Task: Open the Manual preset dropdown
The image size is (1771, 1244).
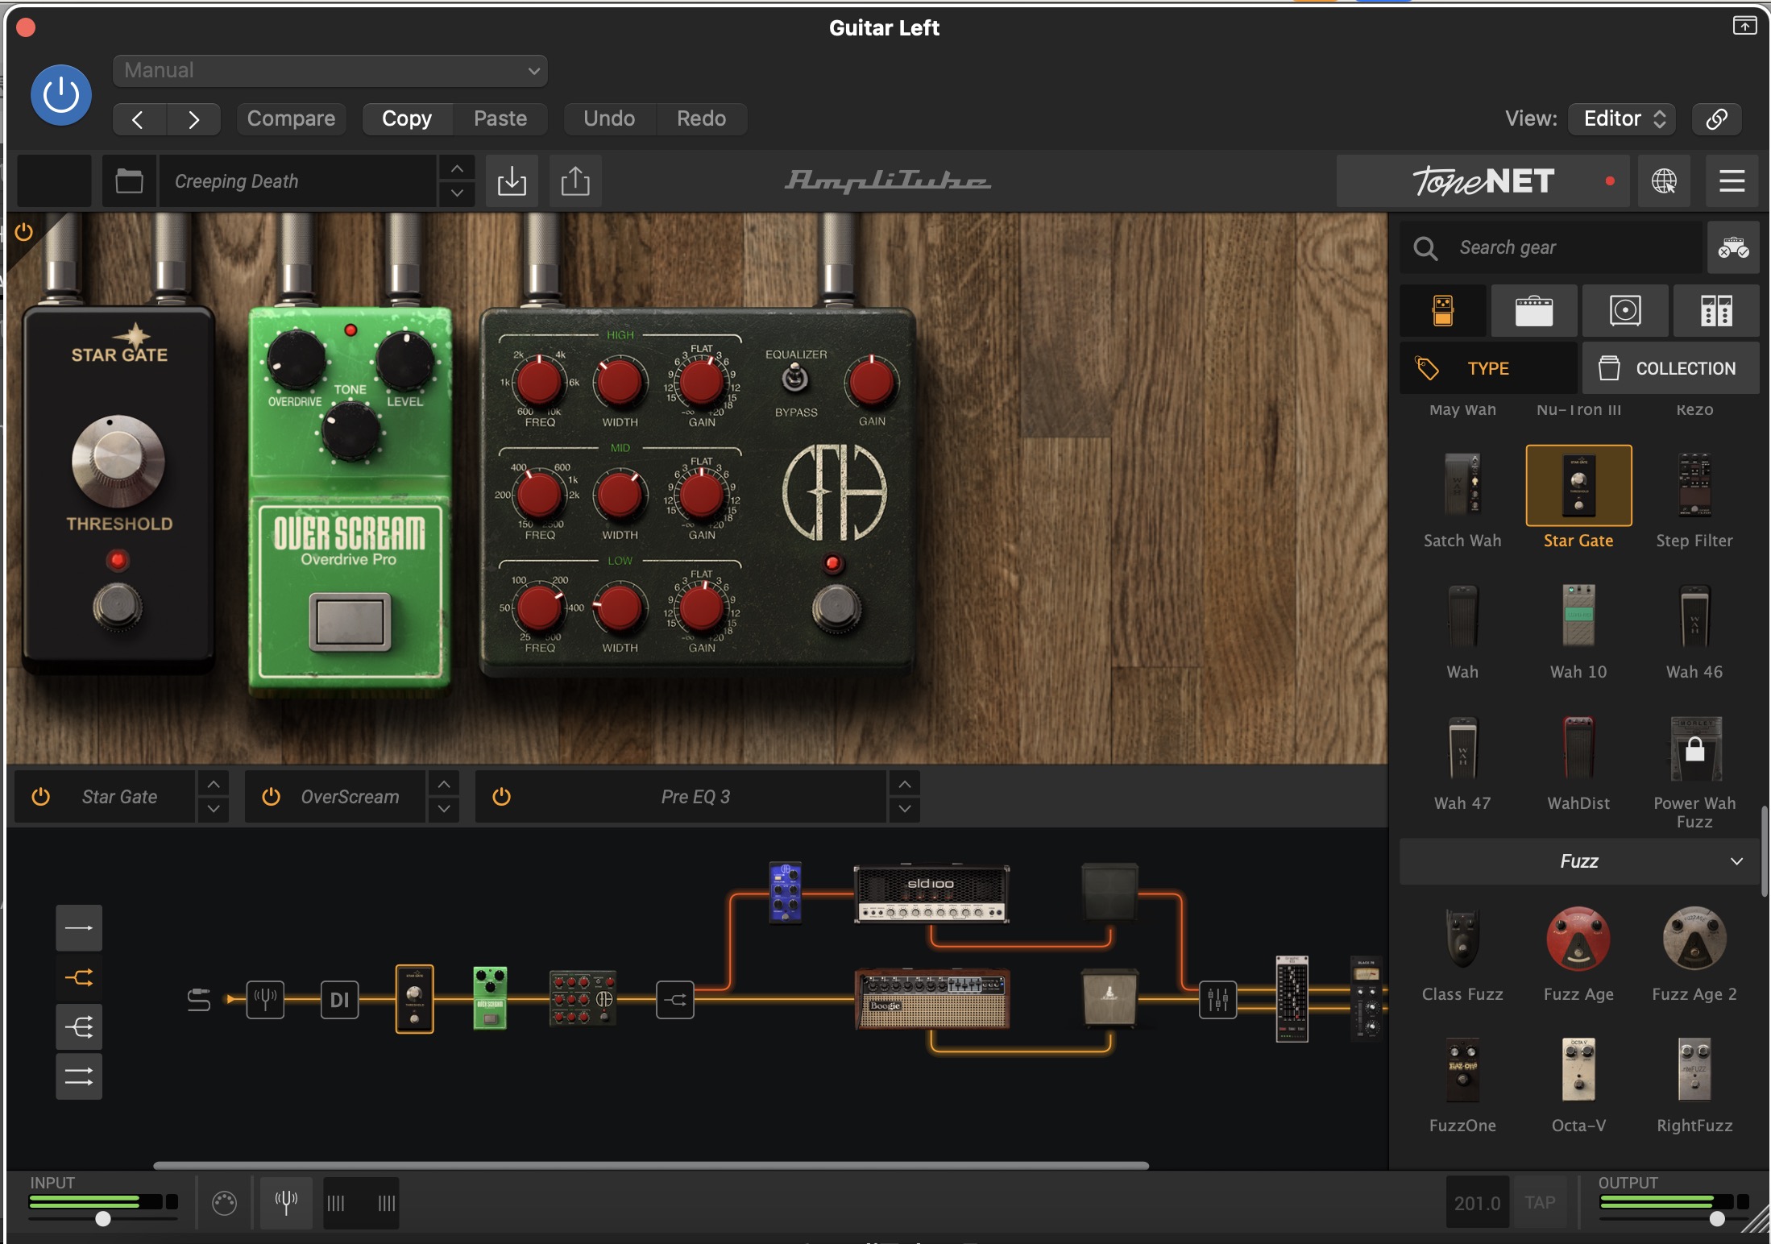Action: click(330, 71)
